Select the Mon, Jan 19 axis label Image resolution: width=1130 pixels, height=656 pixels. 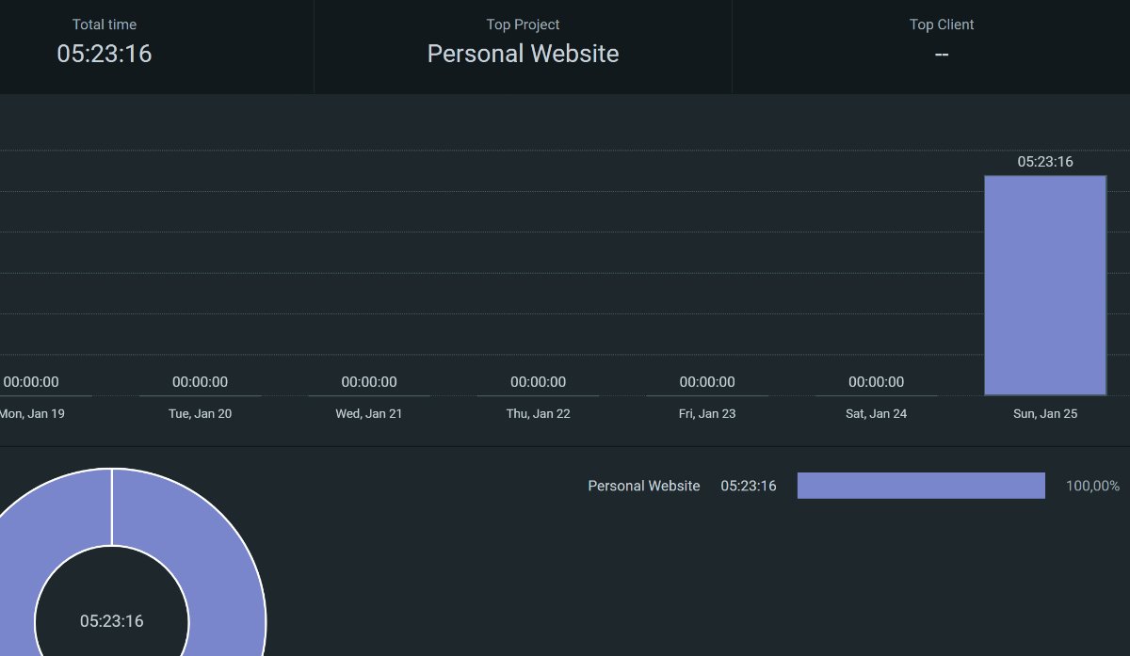pos(32,414)
